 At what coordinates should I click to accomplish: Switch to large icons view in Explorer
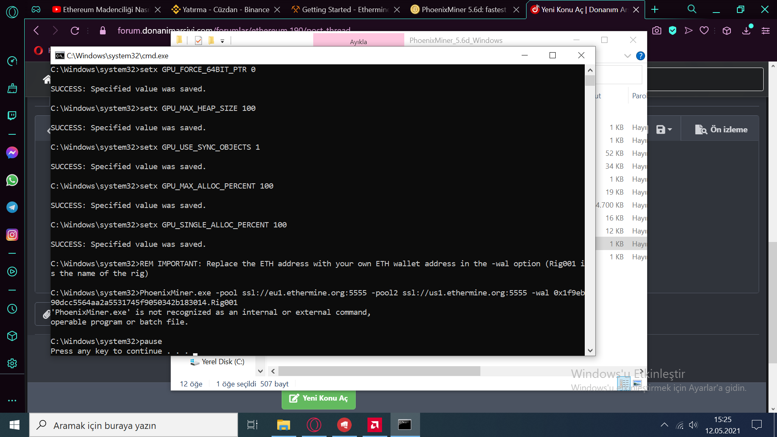637,383
